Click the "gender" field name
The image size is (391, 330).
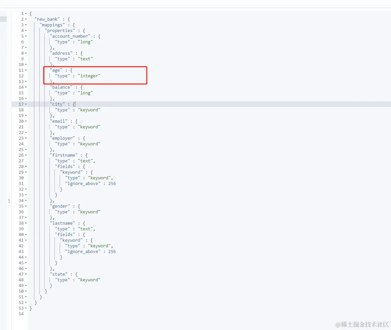[x=60, y=206]
